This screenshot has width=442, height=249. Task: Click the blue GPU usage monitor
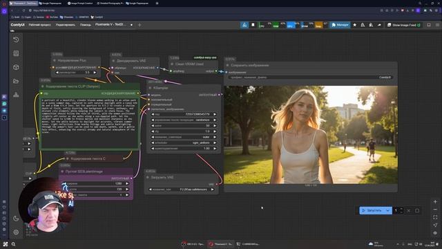293,25
